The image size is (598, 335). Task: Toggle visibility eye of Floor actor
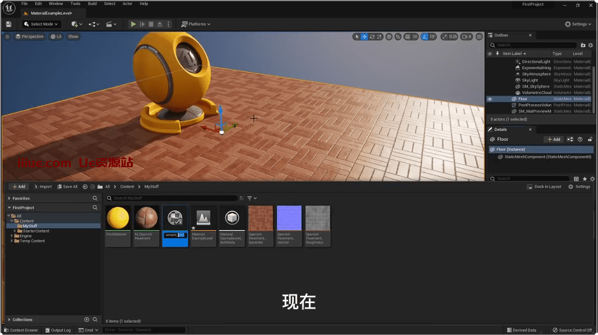click(x=490, y=99)
